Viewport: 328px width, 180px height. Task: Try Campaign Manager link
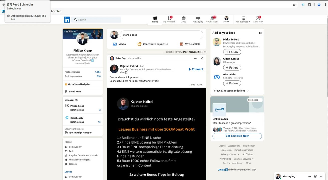click(x=78, y=133)
